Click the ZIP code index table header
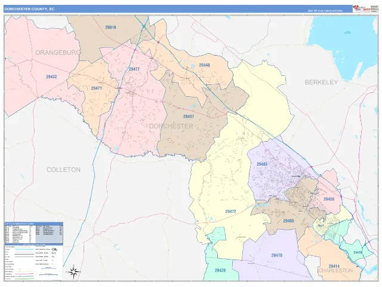The width and height of the screenshot is (382, 287). tap(33, 223)
